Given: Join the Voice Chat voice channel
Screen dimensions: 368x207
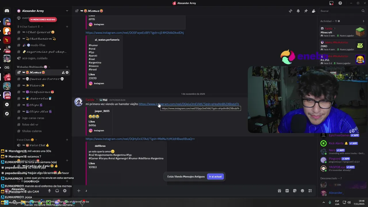Looking at the screenshot, I should [43, 145].
